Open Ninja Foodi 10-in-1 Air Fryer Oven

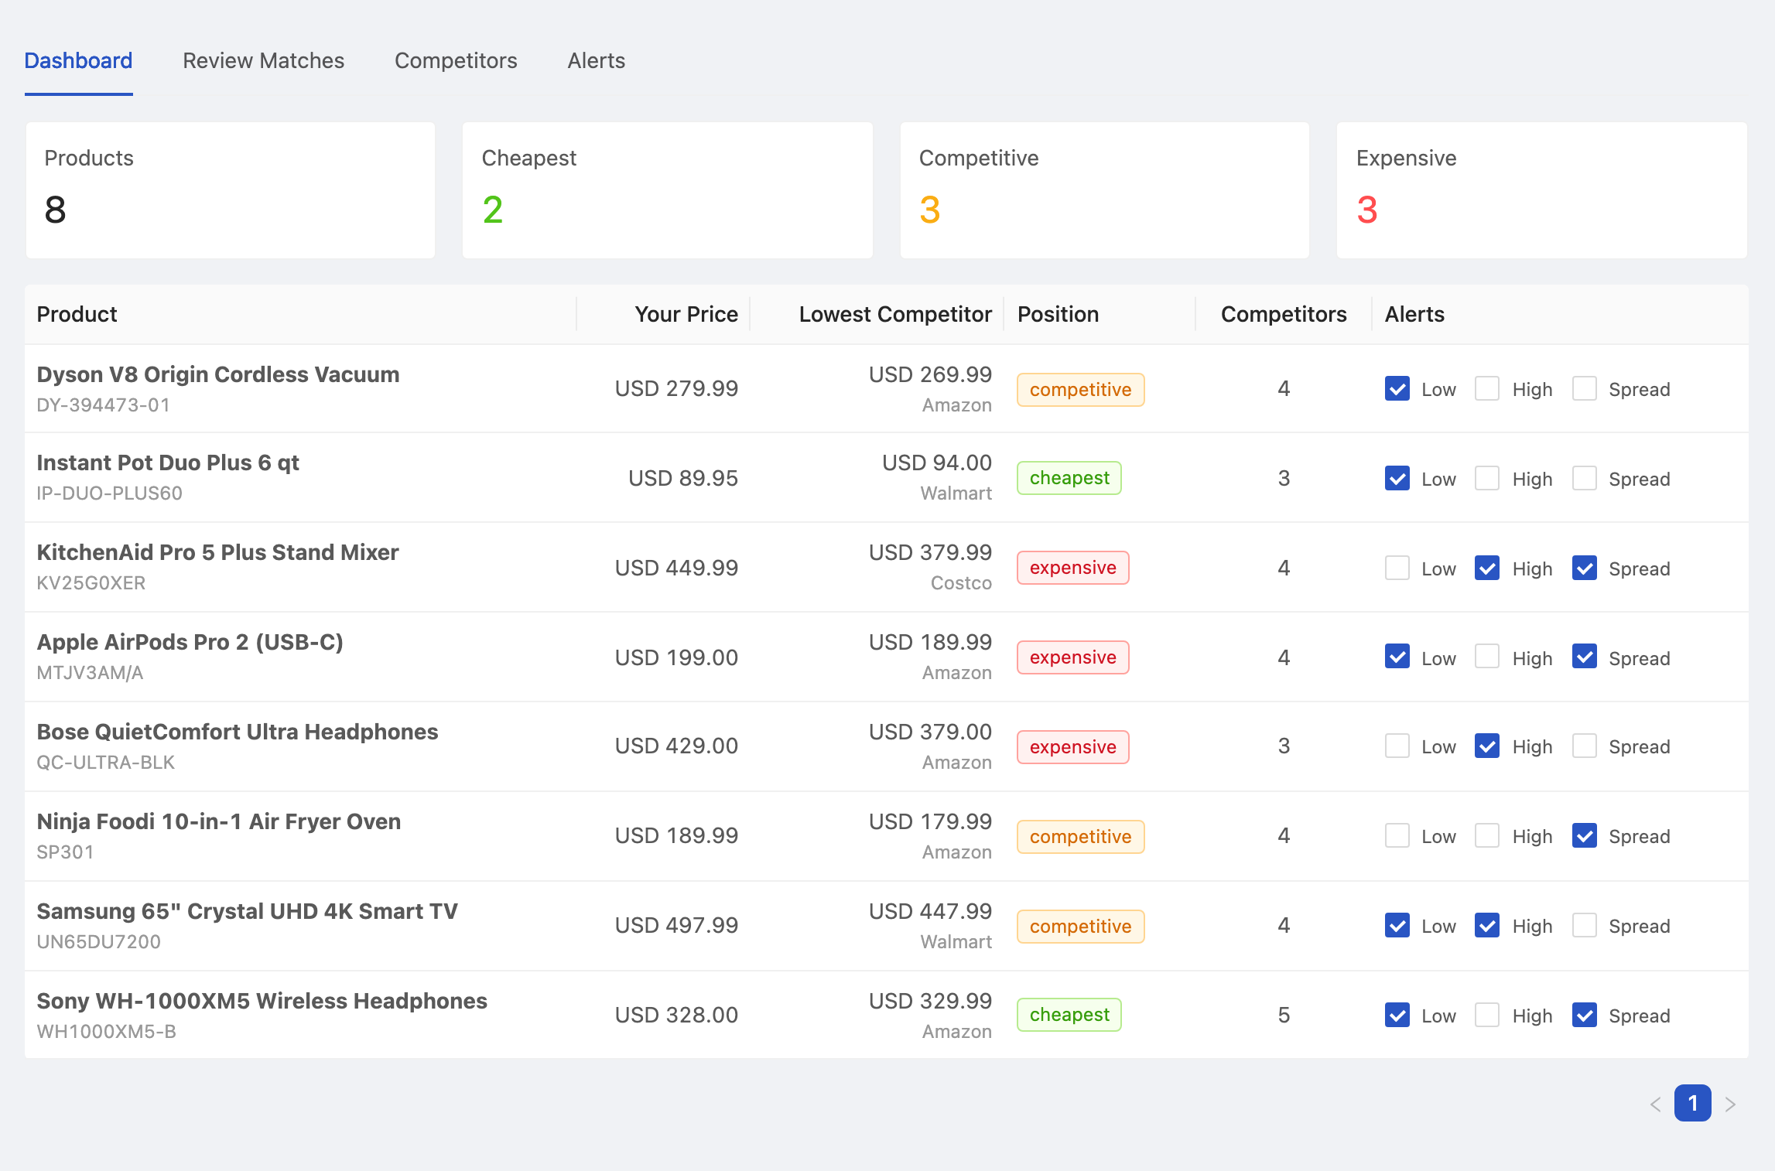[x=219, y=821]
